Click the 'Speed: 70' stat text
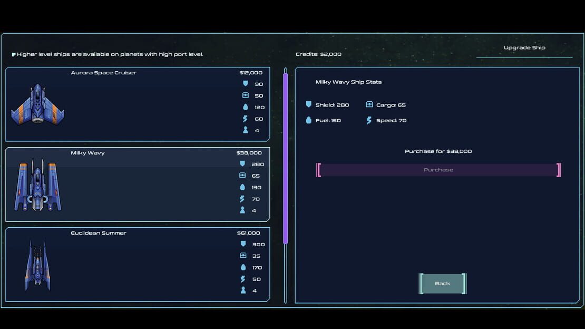 392,120
